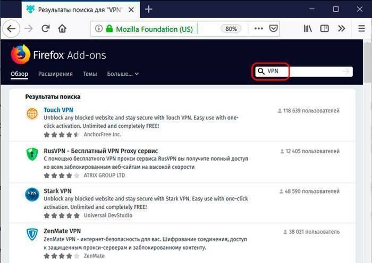Click author name Universal DevStudio
This screenshot has width=372, height=263.
108,215
